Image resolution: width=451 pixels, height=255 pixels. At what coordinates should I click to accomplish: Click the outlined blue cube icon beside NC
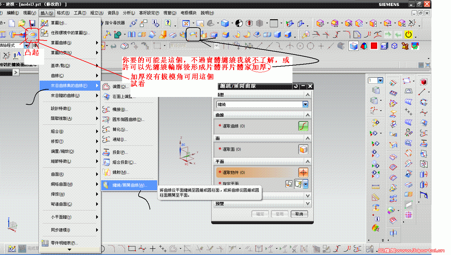[394, 46]
